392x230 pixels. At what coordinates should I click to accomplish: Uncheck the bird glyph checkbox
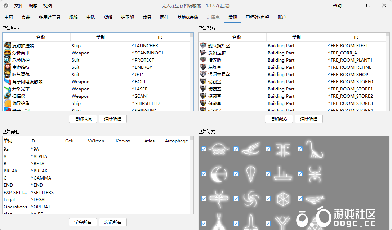pyautogui.click(x=236, y=149)
